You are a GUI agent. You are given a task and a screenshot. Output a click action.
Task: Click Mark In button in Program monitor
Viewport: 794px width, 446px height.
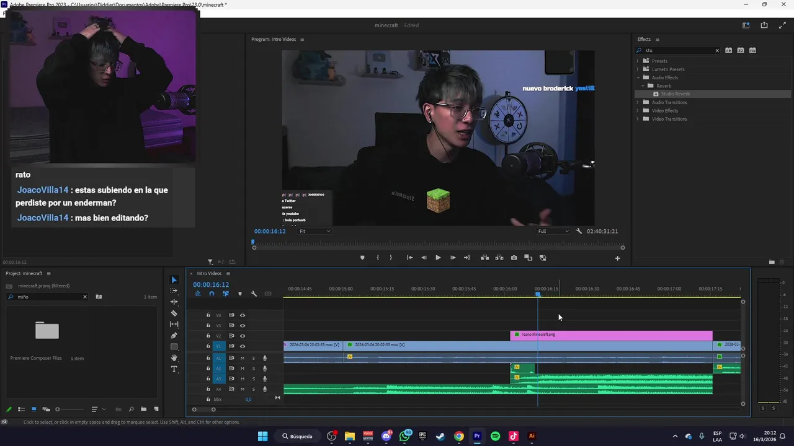377,258
